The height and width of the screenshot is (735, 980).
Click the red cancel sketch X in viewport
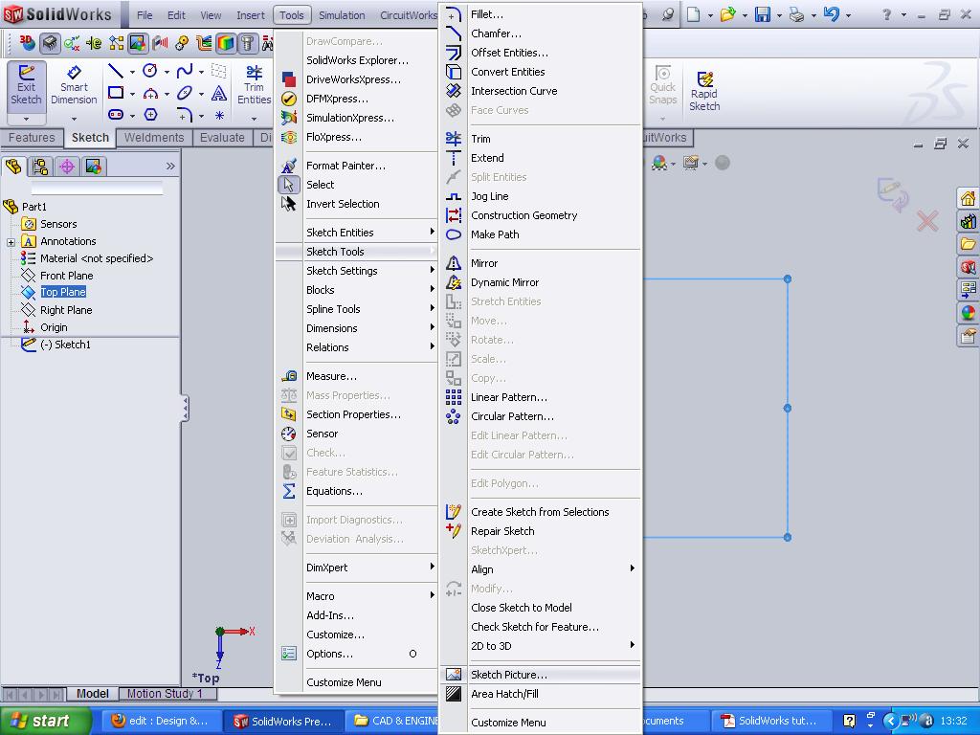(927, 221)
